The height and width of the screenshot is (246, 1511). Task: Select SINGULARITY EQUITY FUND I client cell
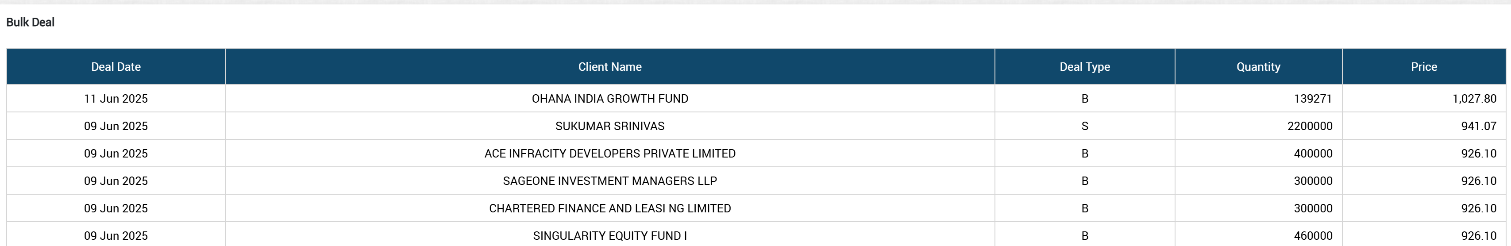click(x=609, y=235)
